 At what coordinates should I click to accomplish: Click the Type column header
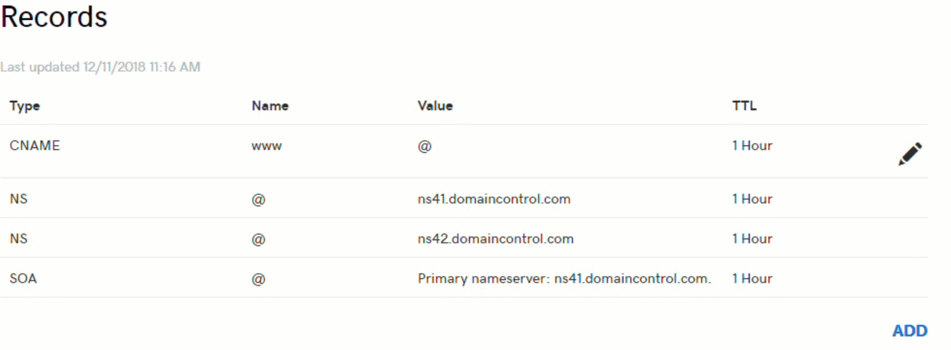[x=25, y=106]
